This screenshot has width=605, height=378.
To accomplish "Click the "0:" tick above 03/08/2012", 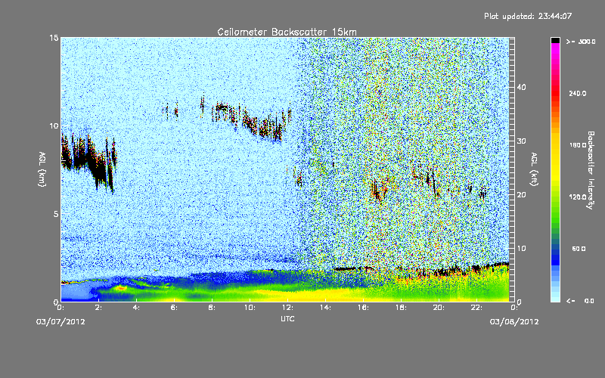I will (x=514, y=308).
